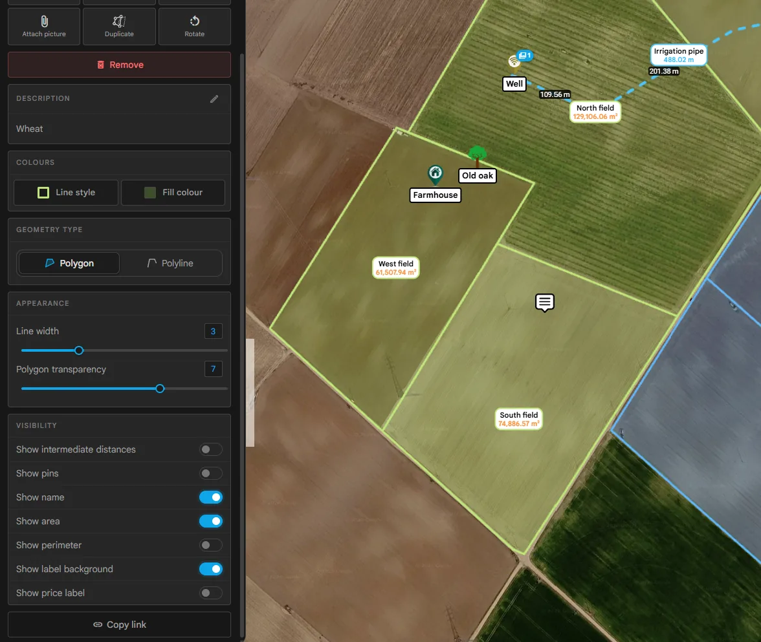
Task: Click the Farmhouse home marker on map
Action: tap(436, 175)
